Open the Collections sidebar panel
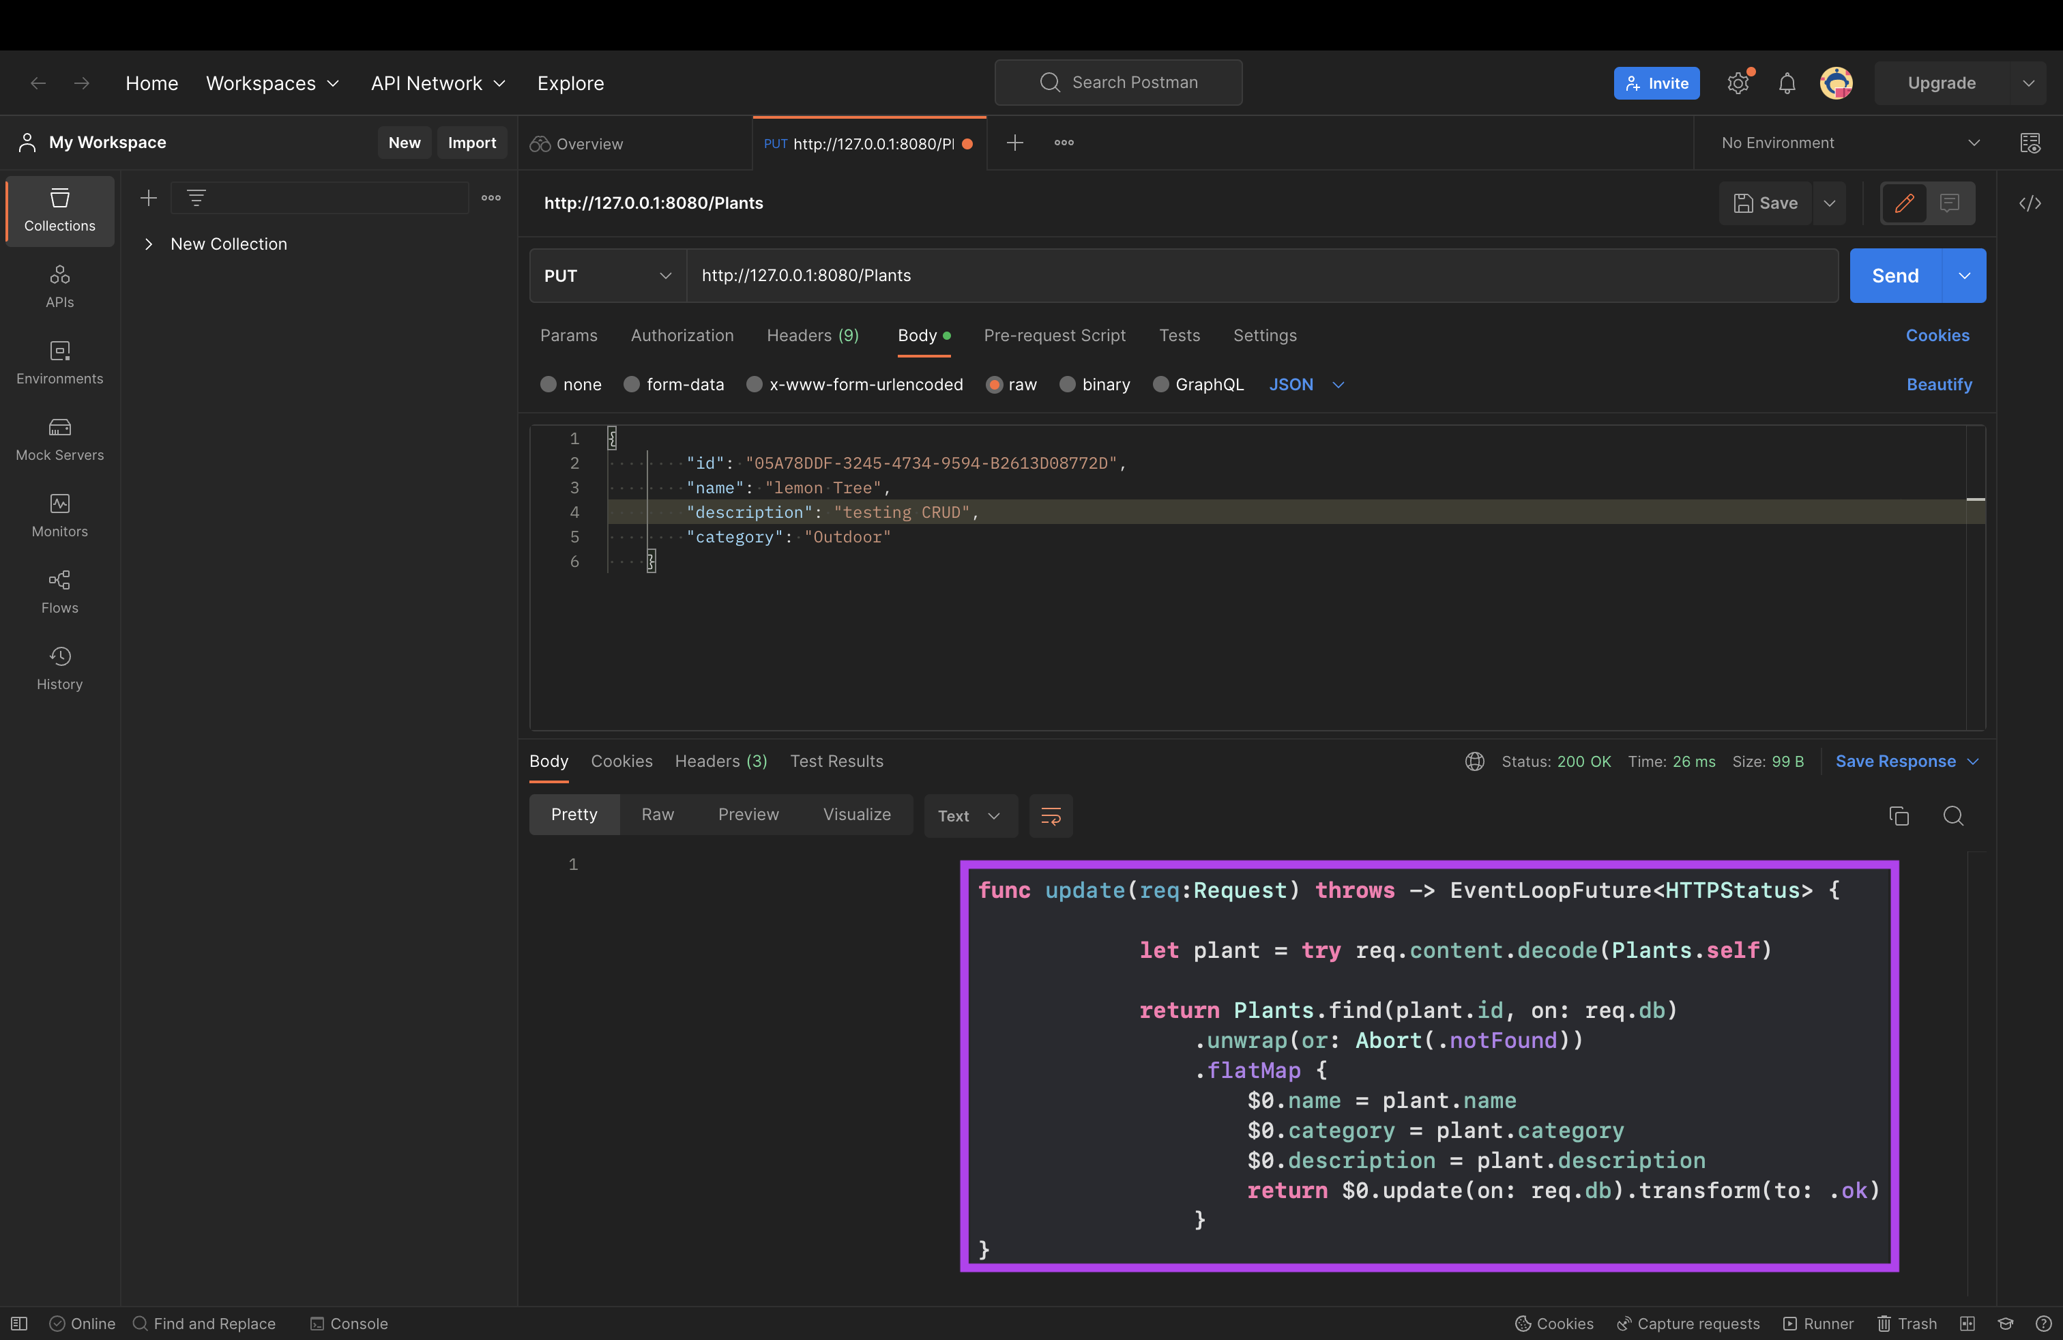This screenshot has width=2063, height=1340. (x=59, y=211)
